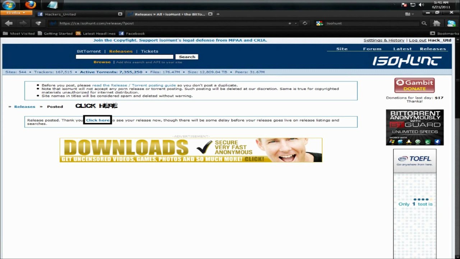Bookmark this page with the star
The height and width of the screenshot is (259, 460).
(x=290, y=23)
